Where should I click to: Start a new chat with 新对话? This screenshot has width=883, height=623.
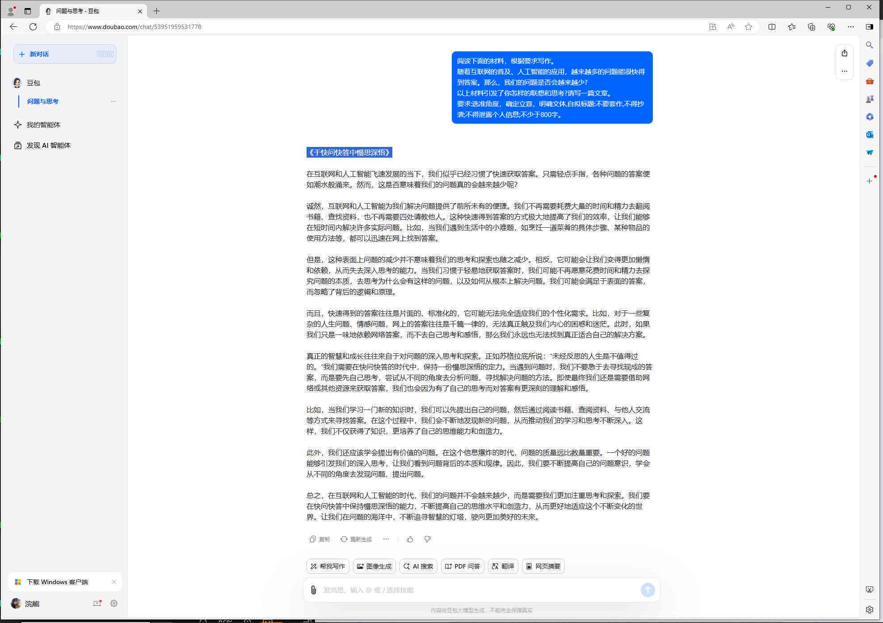tap(65, 54)
